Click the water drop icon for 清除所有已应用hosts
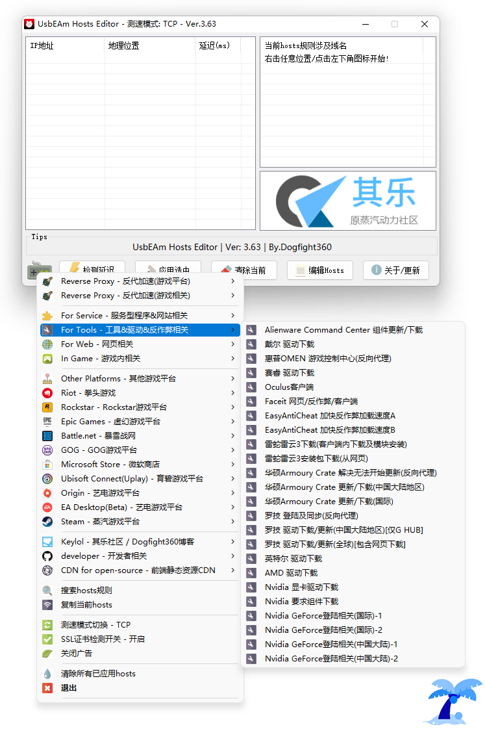 click(47, 674)
